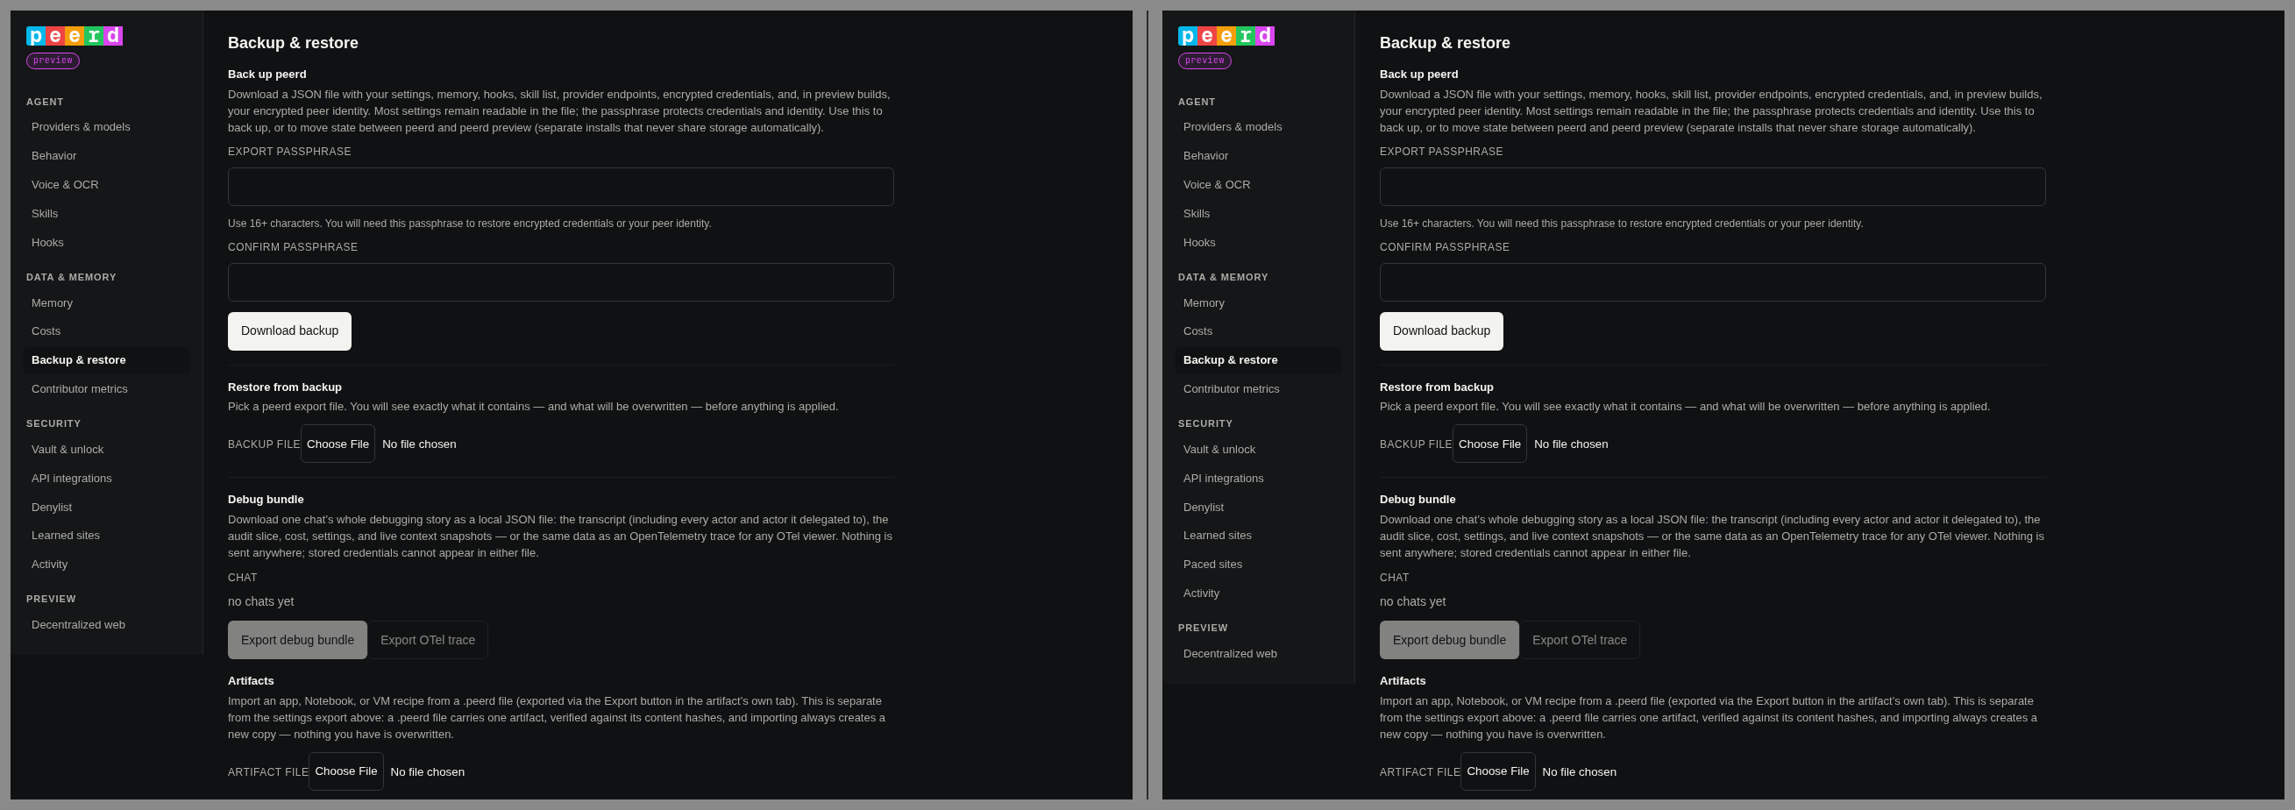
Task: Open Decentralized web in left window
Action: tap(107, 626)
